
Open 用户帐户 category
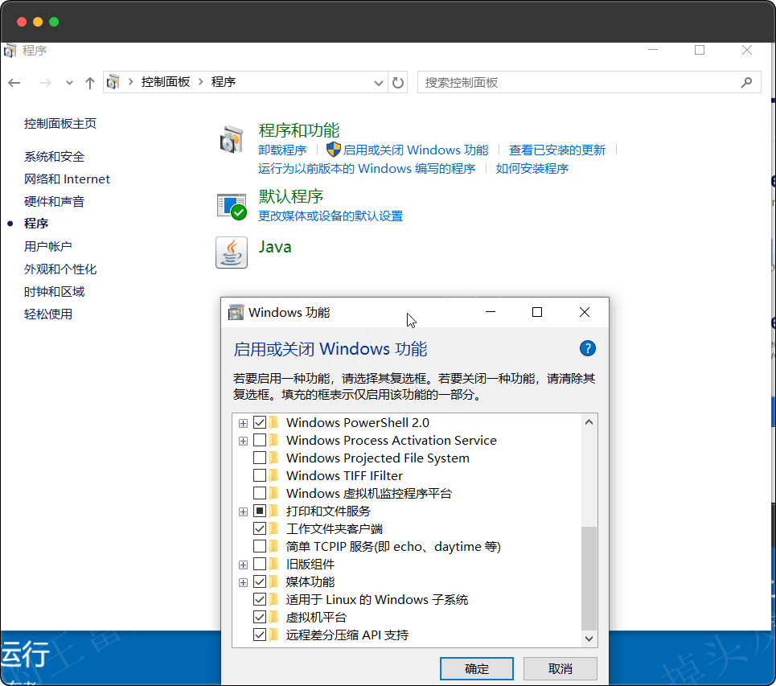(48, 246)
